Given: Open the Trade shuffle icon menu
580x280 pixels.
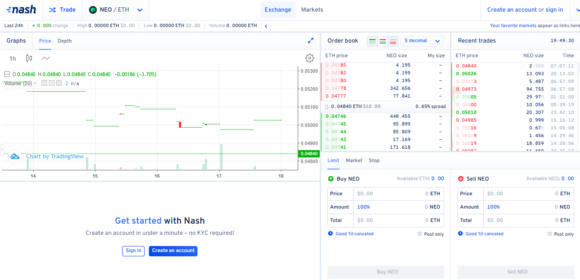Looking at the screenshot, I should pos(52,10).
